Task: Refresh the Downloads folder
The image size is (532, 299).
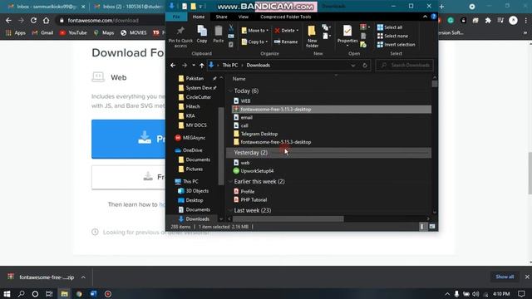Action: (365, 65)
